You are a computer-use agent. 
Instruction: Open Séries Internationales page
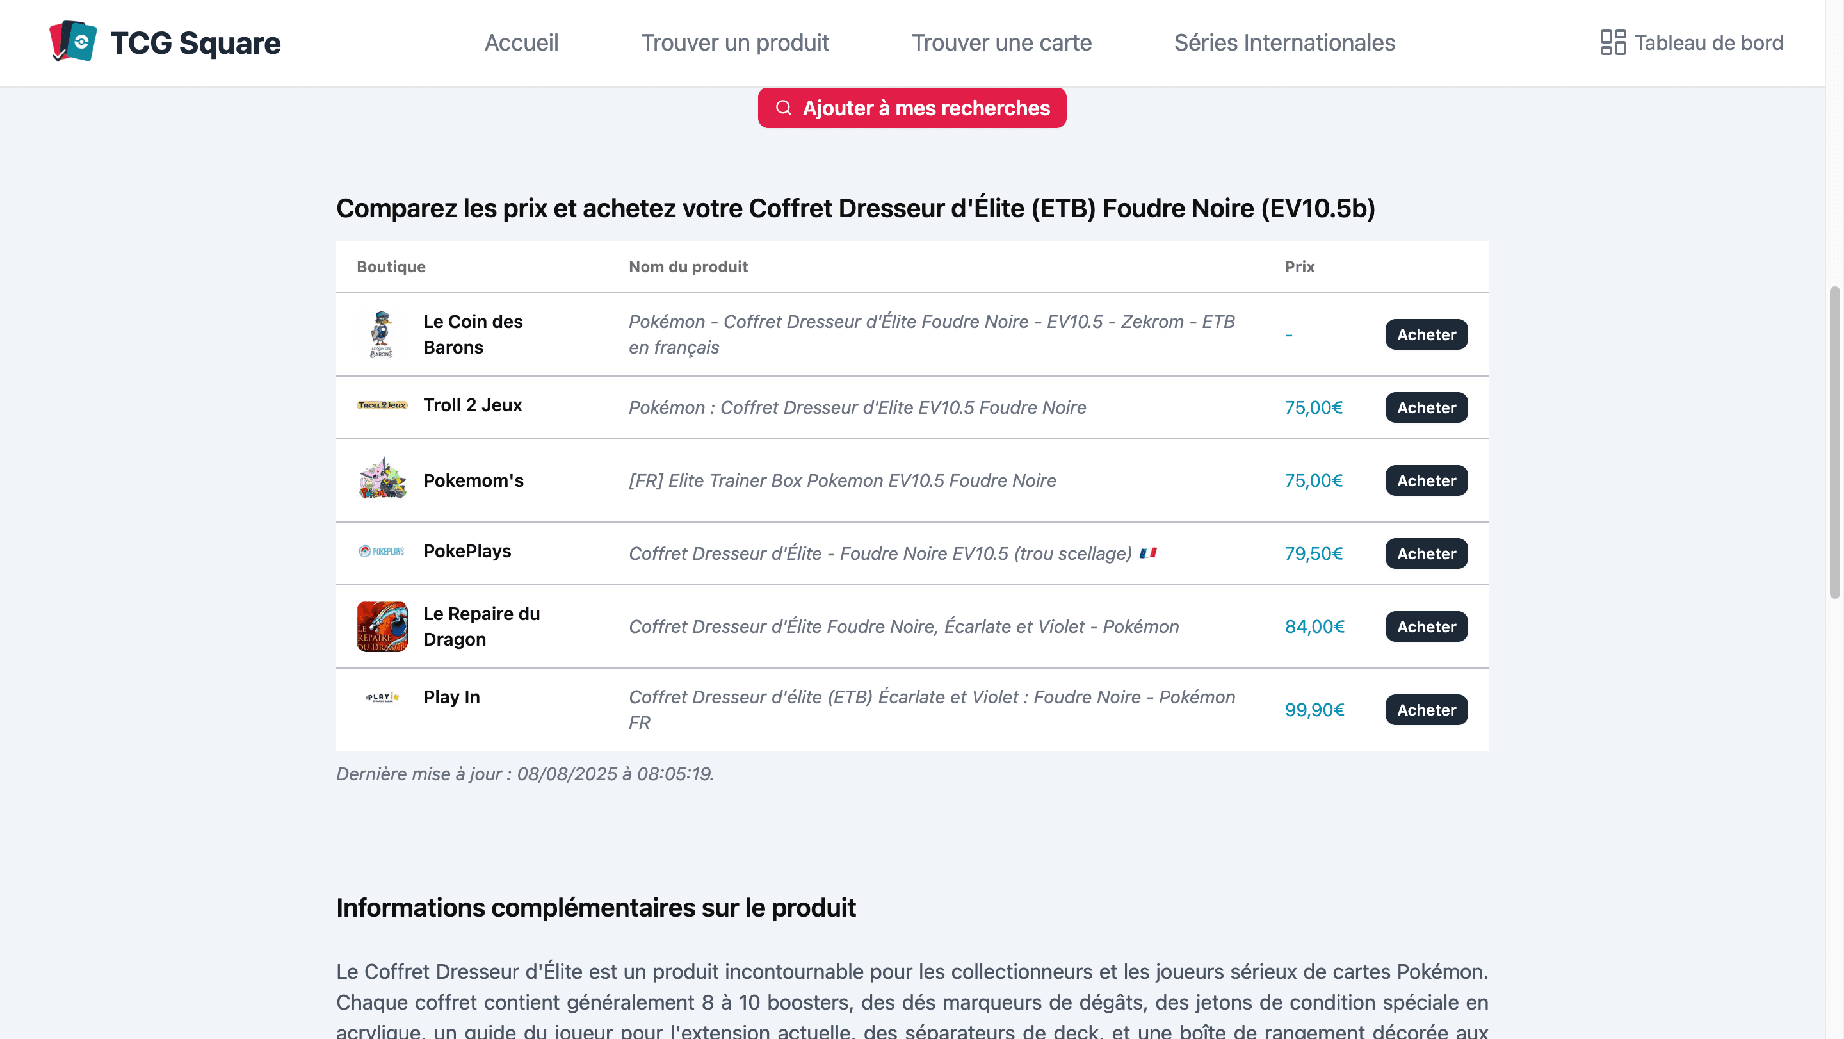(x=1284, y=43)
